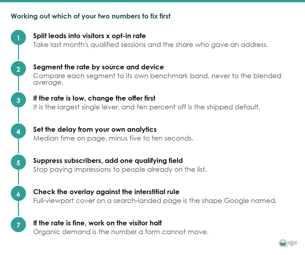Click the number 4 step circle
305x255 pixels.
18,131
